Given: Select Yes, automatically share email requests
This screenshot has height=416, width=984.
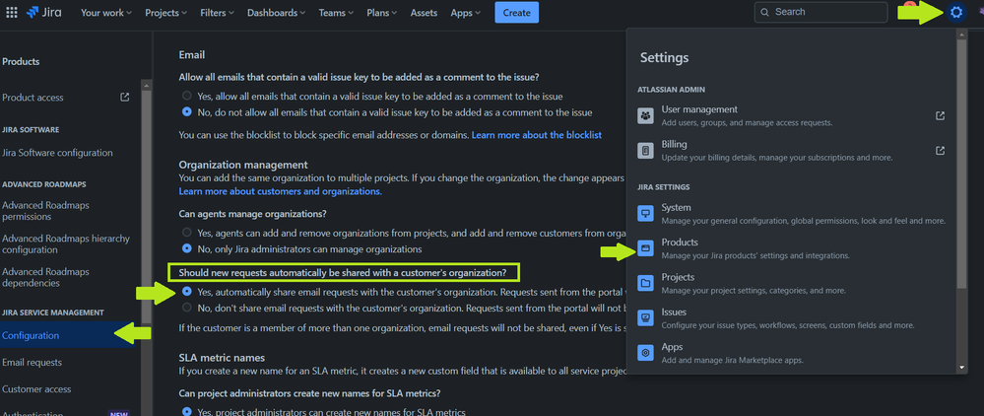Looking at the screenshot, I should tap(186, 292).
